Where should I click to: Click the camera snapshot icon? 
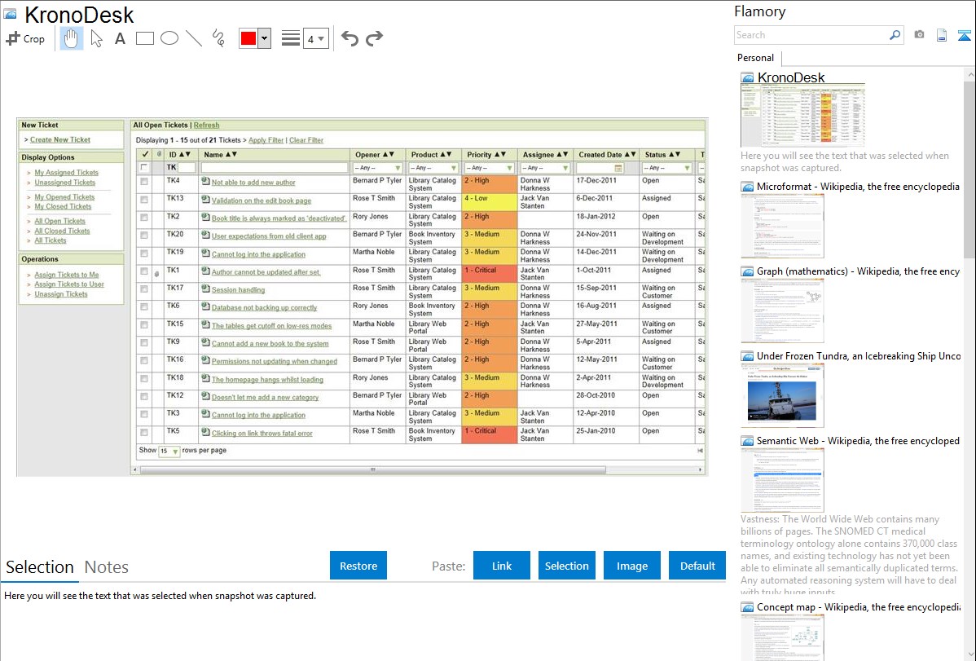(x=919, y=35)
